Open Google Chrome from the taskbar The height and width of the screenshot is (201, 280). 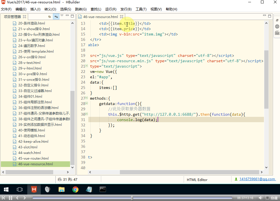(x=75, y=189)
